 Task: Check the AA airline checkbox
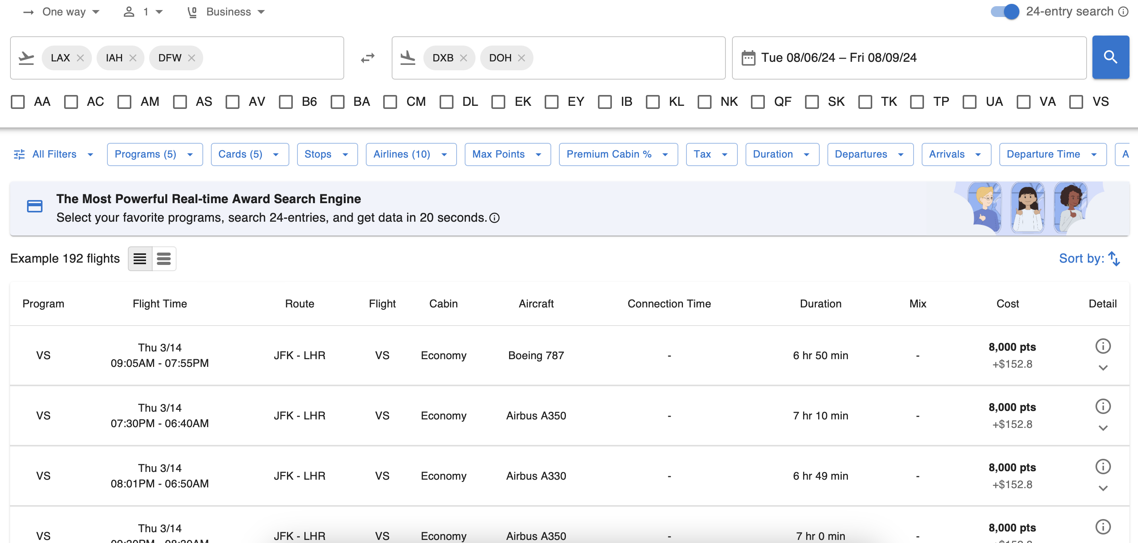pos(18,102)
